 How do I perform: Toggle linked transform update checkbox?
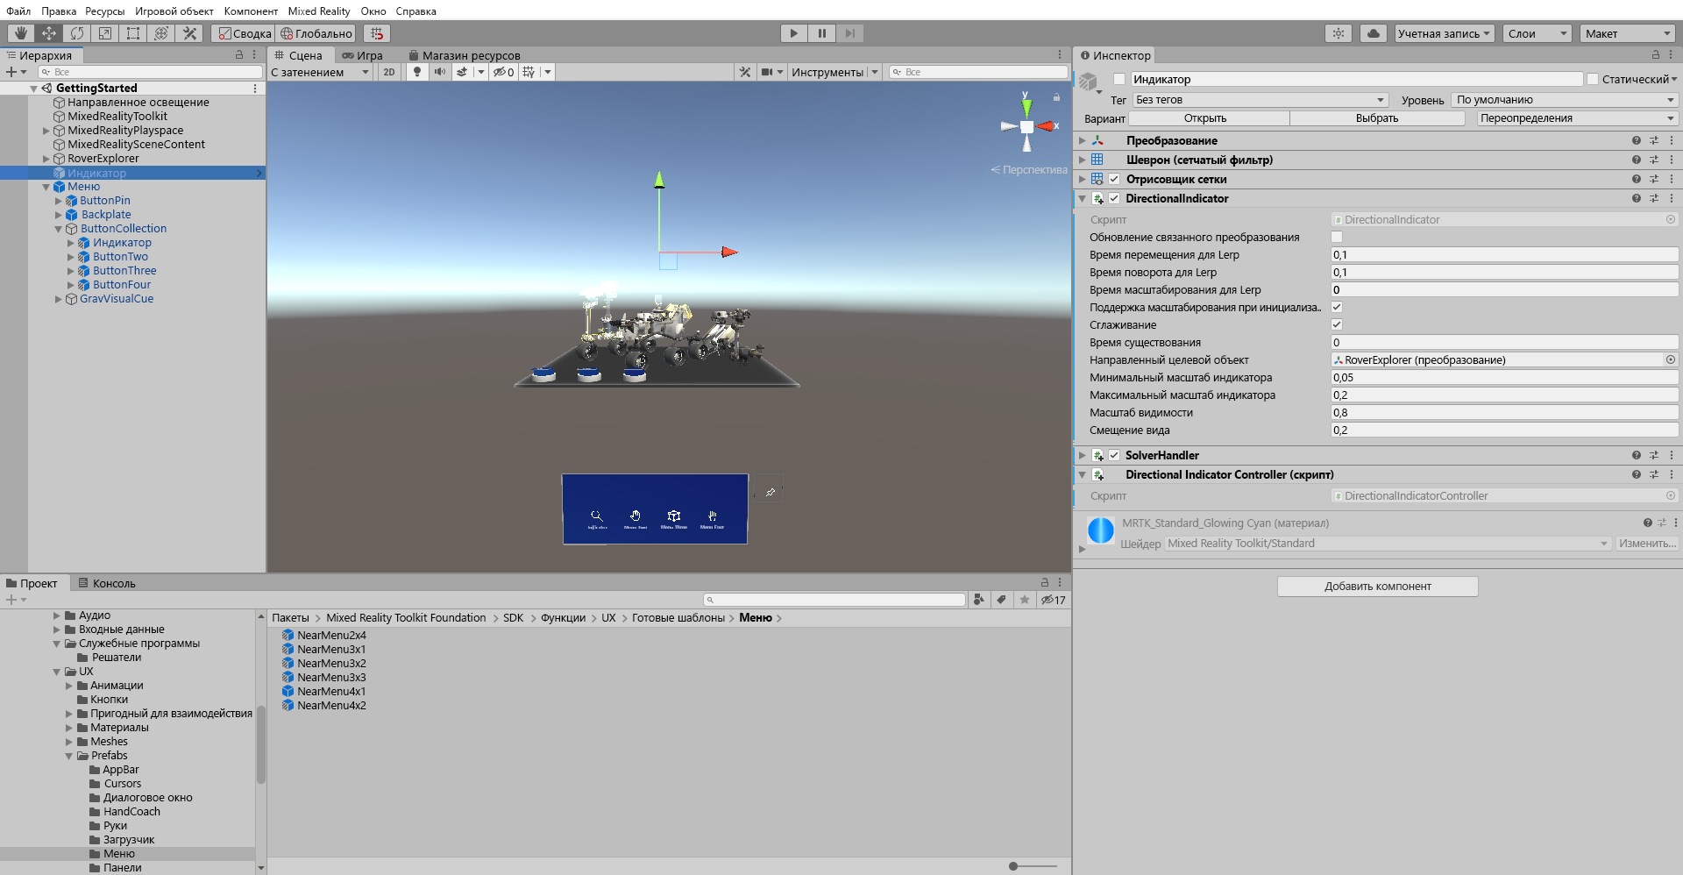click(x=1337, y=237)
